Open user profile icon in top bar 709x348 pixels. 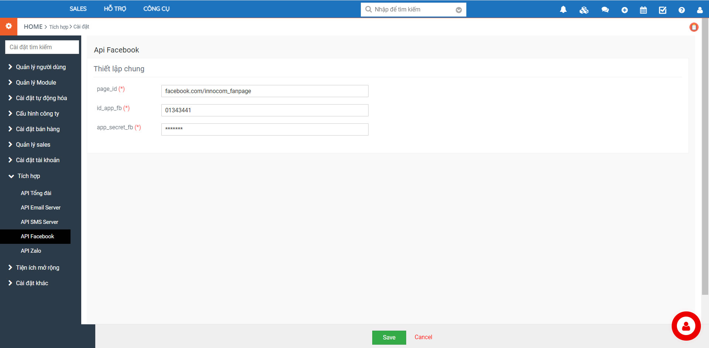(x=700, y=10)
